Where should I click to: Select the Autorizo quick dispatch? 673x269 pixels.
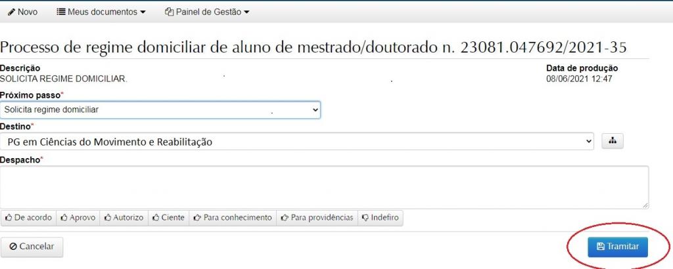[x=124, y=218]
